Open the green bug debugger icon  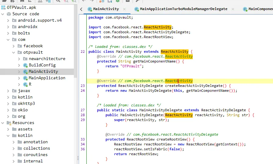[x=118, y=1]
